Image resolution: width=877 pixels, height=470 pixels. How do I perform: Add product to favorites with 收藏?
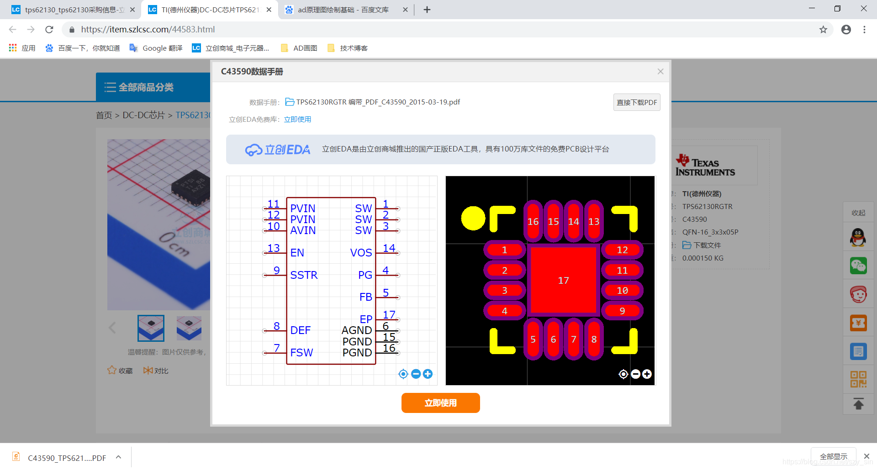click(x=120, y=371)
